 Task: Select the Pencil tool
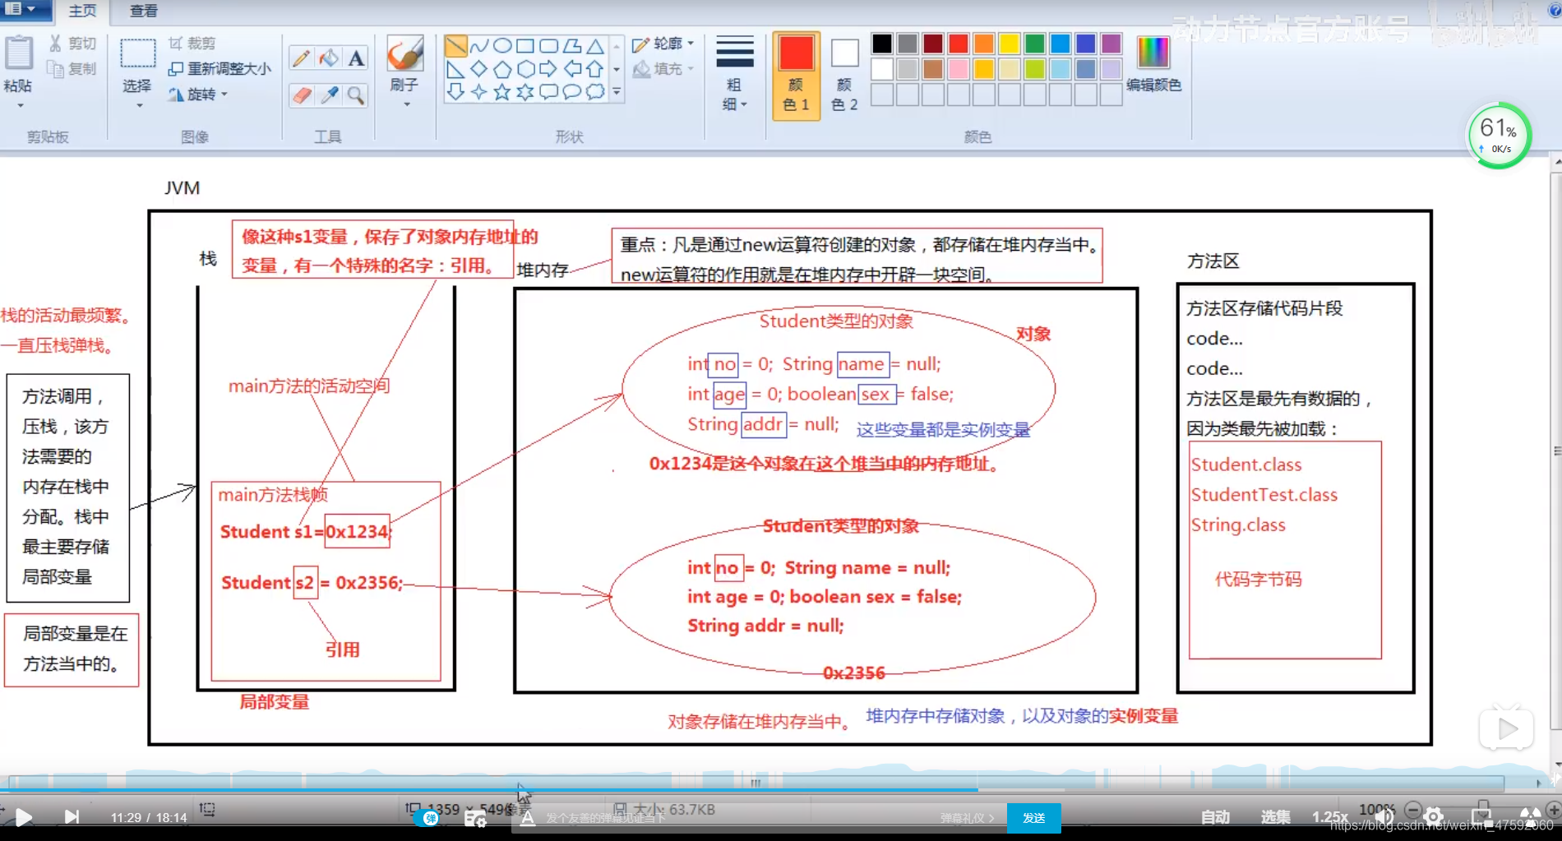302,58
